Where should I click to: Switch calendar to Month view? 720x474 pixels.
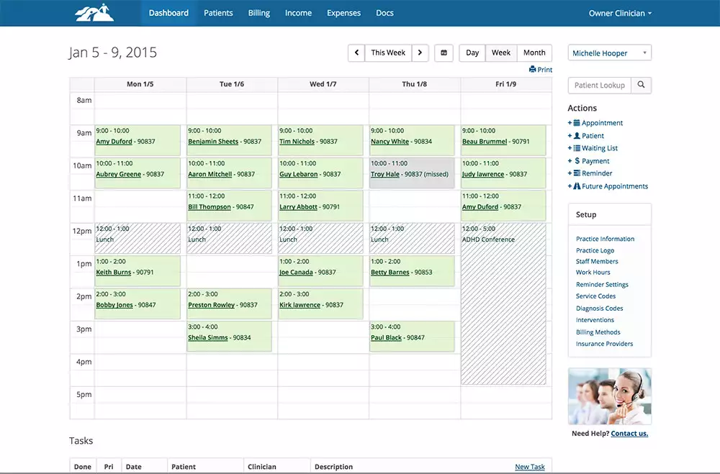(534, 53)
